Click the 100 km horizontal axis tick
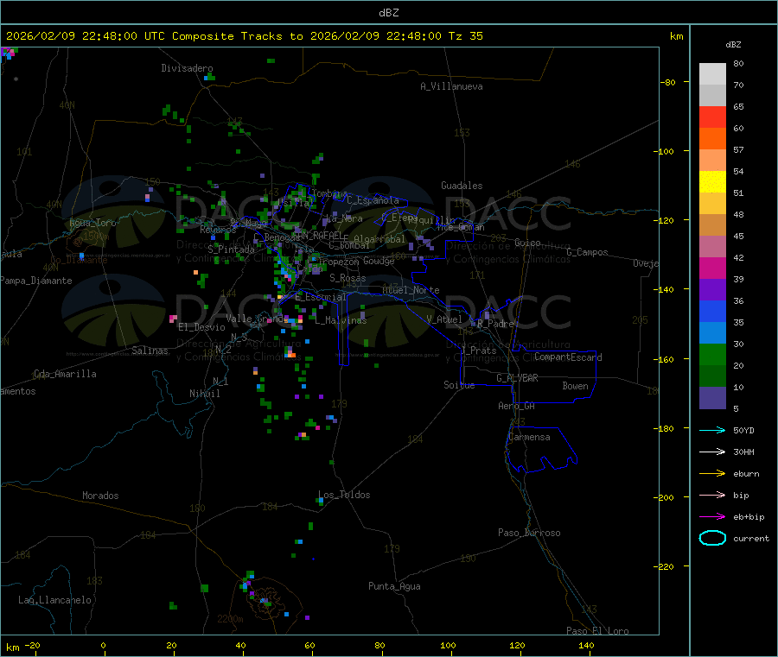This screenshot has height=657, width=778. pyautogui.click(x=448, y=645)
